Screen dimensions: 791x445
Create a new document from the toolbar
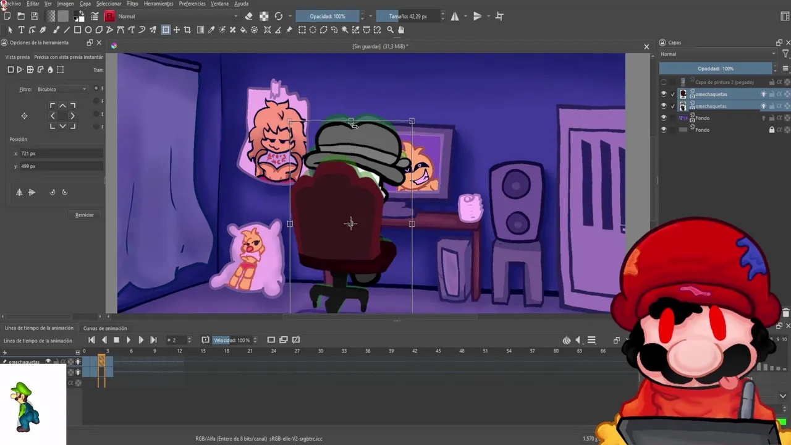tap(7, 16)
